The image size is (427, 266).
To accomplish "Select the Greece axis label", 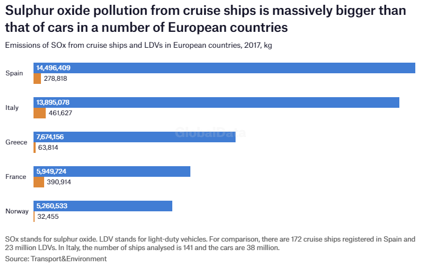I will click(x=16, y=142).
